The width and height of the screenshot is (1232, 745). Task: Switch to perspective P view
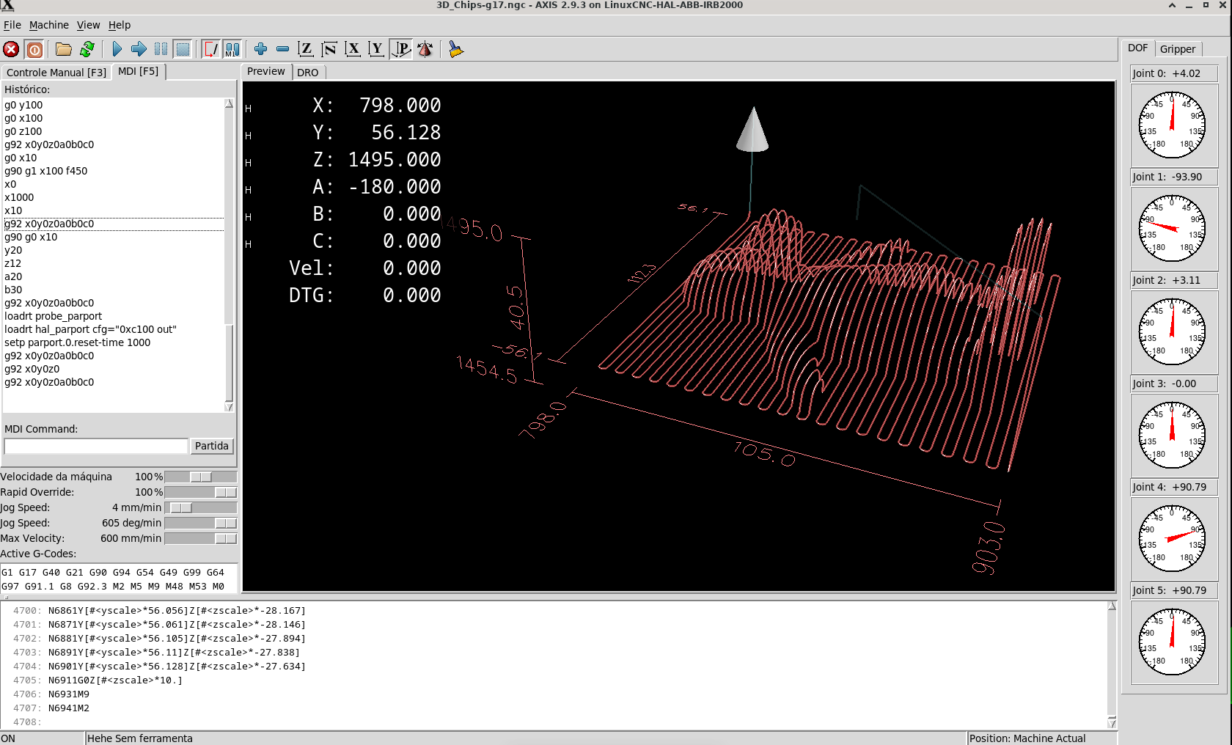(x=401, y=49)
